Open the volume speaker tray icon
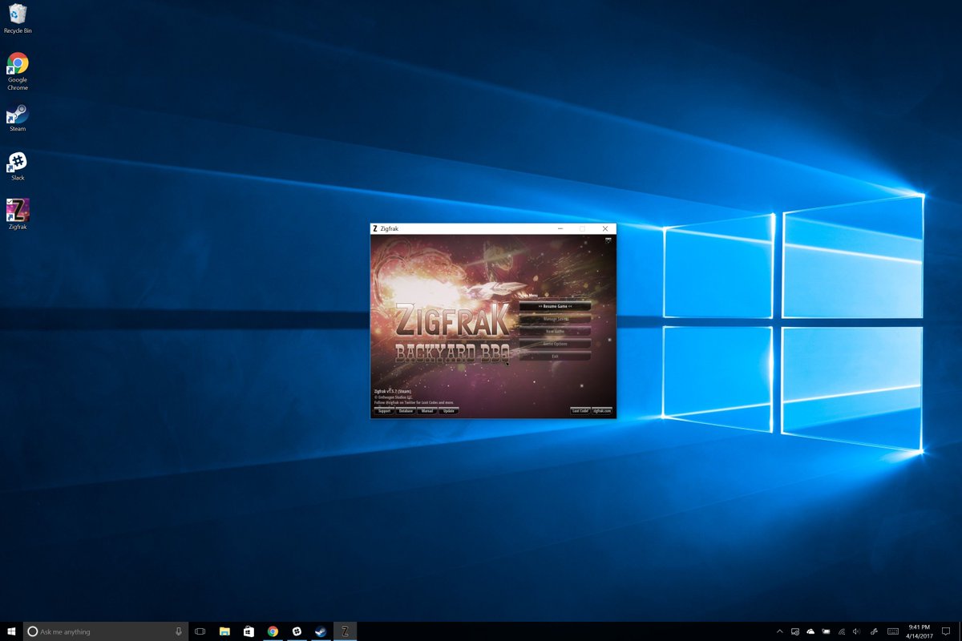This screenshot has width=962, height=641. click(857, 631)
